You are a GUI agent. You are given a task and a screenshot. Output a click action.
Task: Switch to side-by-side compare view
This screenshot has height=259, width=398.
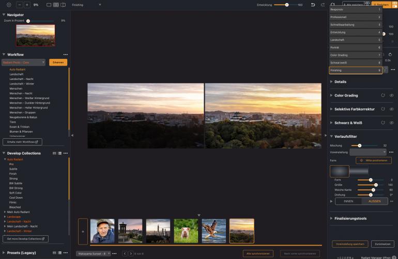56,5
